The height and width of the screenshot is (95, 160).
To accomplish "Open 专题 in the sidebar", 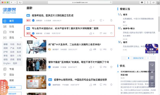I will coord(12,69).
